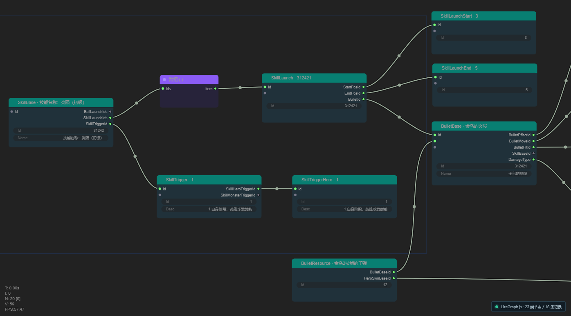Click the collapse dot on the purple array node
This screenshot has width=571, height=316.
pyautogui.click(x=164, y=79)
